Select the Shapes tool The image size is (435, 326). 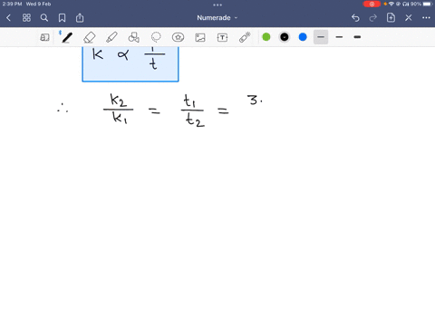[x=134, y=37]
